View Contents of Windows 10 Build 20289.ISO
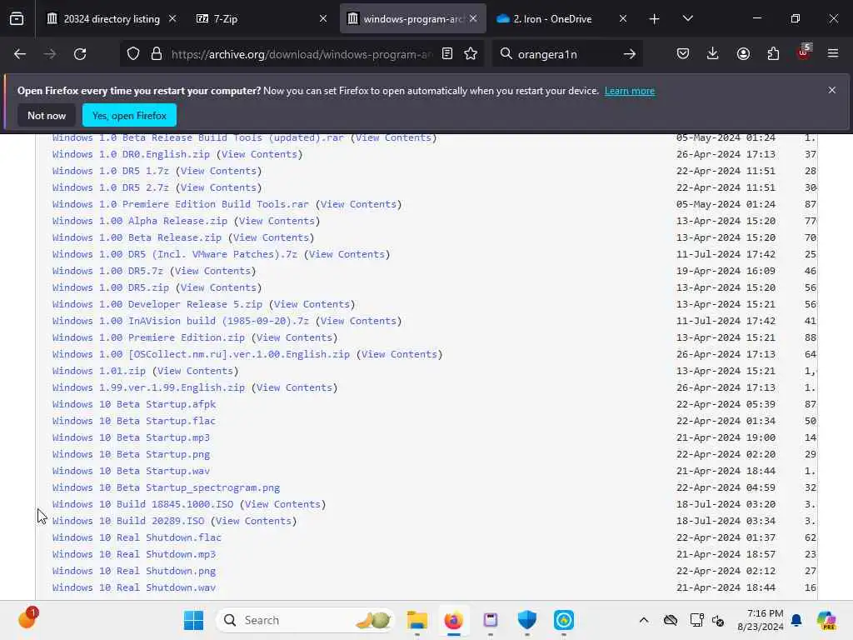 click(253, 521)
